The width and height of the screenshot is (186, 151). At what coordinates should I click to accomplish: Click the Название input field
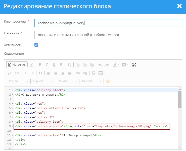(x=108, y=35)
